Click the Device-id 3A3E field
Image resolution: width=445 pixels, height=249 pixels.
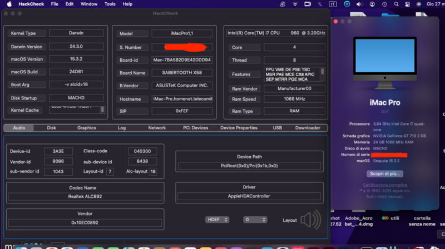[x=58, y=151]
